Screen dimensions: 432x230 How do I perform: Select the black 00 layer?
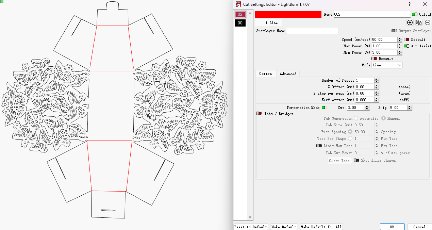[x=240, y=23]
